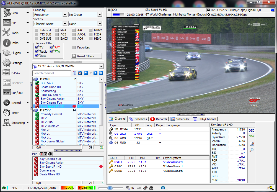
Task: Click the EPG programme progress bar
Action: pyautogui.click(x=119, y=14)
